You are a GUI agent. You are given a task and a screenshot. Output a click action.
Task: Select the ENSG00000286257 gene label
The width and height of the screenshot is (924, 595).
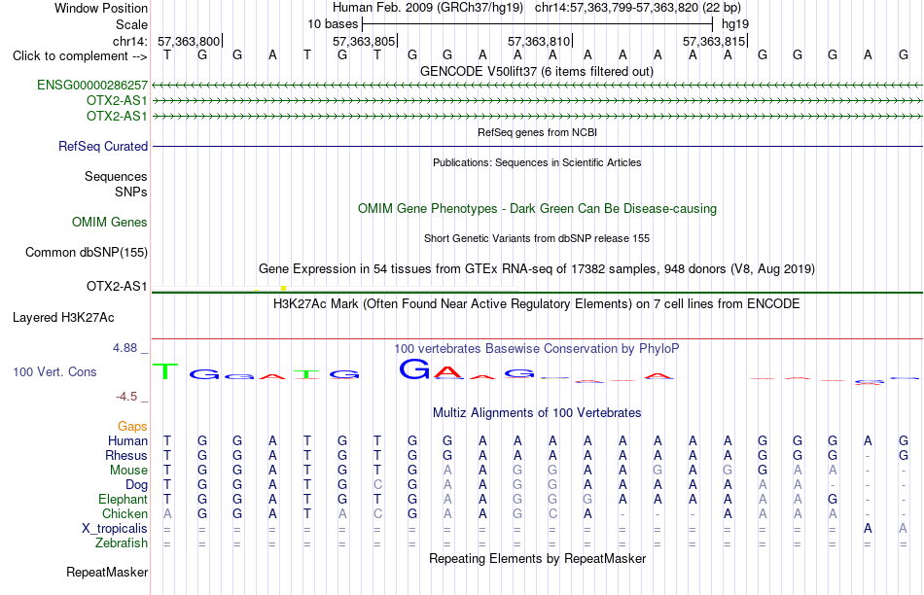tap(92, 85)
